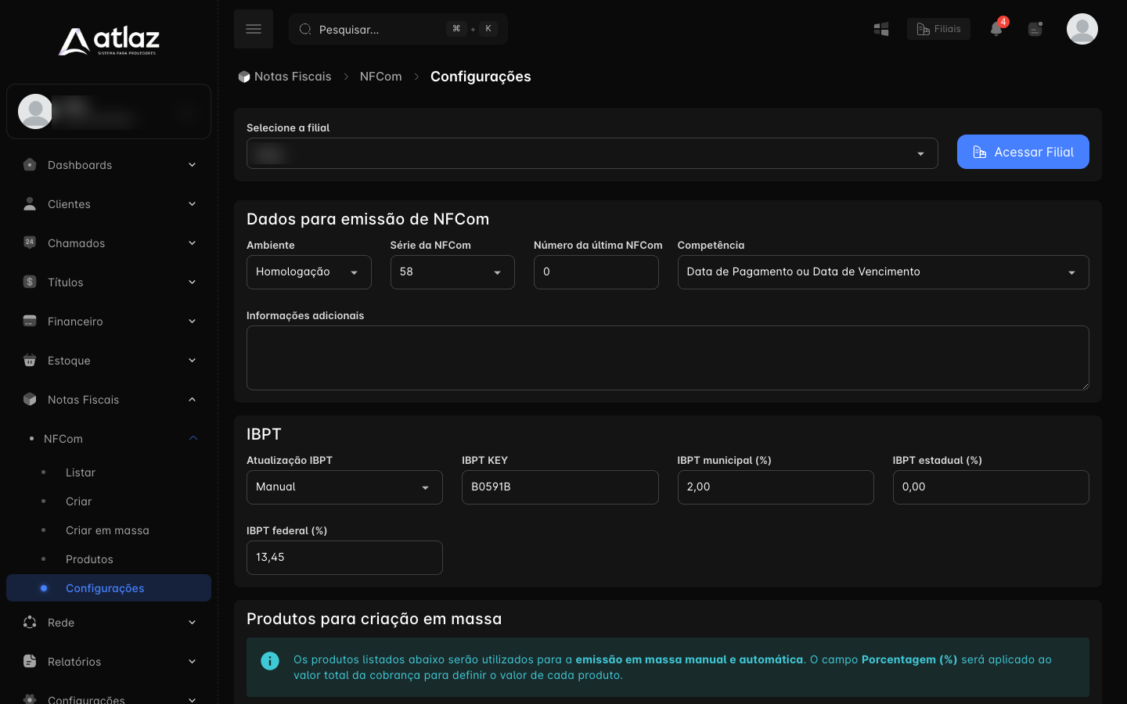
Task: Click the Chamados 24 icon
Action: [x=30, y=242]
